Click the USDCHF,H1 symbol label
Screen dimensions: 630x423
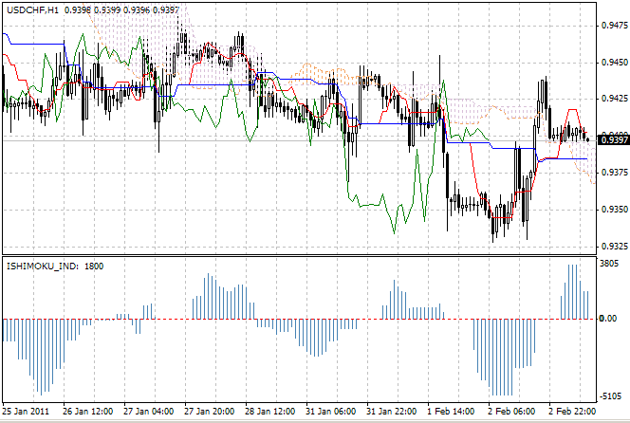[x=31, y=9]
